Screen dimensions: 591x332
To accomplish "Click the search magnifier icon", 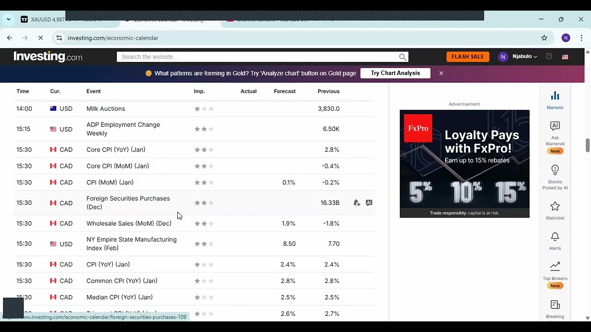I will pos(403,57).
